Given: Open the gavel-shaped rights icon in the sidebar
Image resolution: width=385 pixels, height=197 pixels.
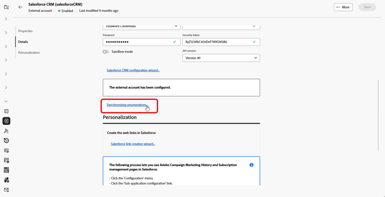Looking at the screenshot, I should [x=6, y=131].
